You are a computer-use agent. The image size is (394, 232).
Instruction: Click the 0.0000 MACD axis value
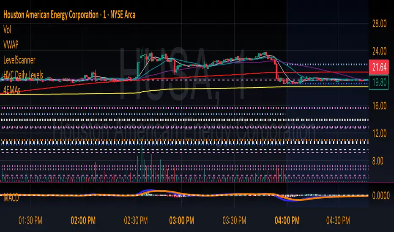381,196
